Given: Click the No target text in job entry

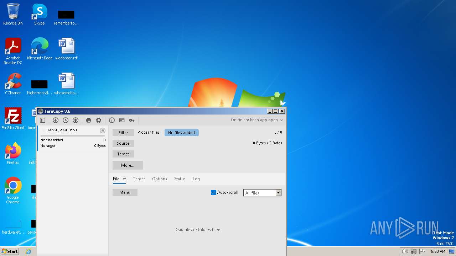Looking at the screenshot, I should pyautogui.click(x=48, y=146).
